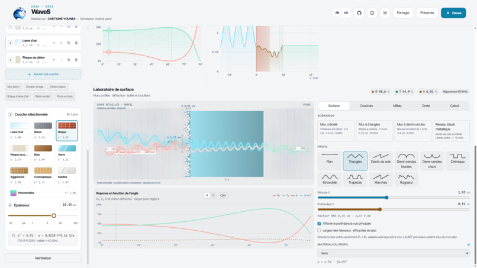Screen dimensions: 477x268
Task: Click the Présenter button
Action: pos(427,13)
